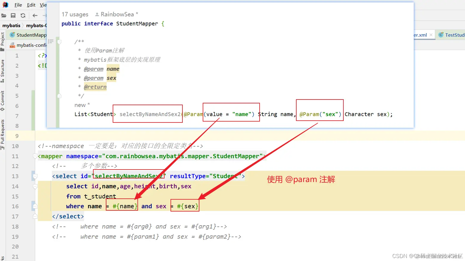The height and width of the screenshot is (261, 465).
Task: Select the mybatis breadcrumb
Action: coord(11,25)
